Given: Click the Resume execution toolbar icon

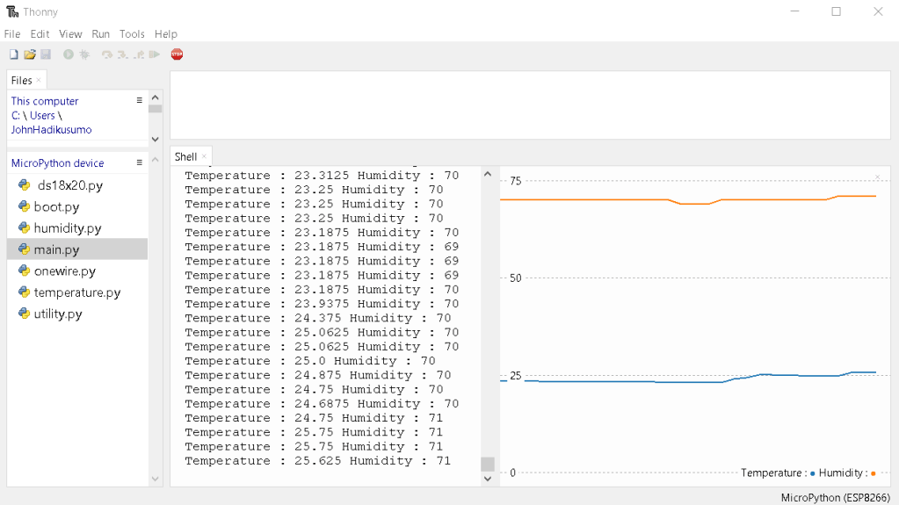Looking at the screenshot, I should (x=154, y=54).
